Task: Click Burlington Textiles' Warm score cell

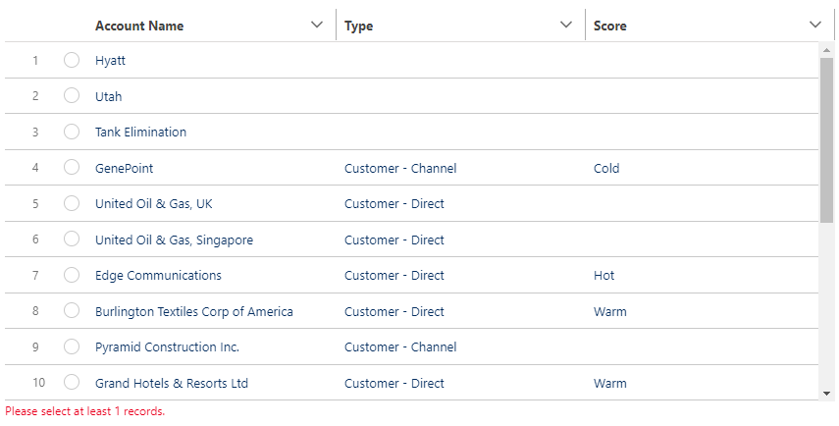Action: coord(610,311)
